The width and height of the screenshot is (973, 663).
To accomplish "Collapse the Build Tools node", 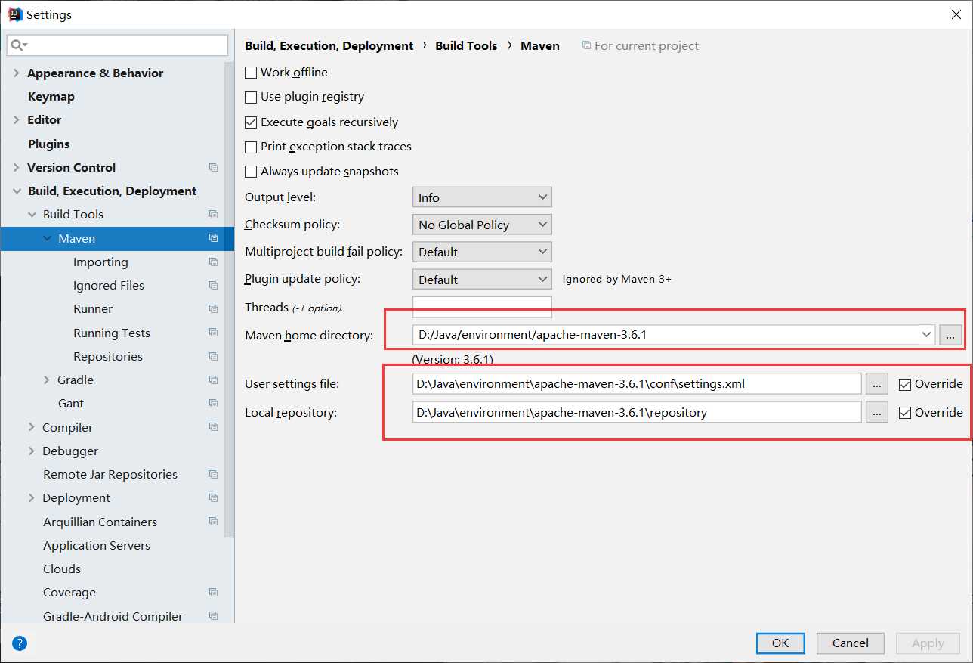I will click(x=32, y=215).
